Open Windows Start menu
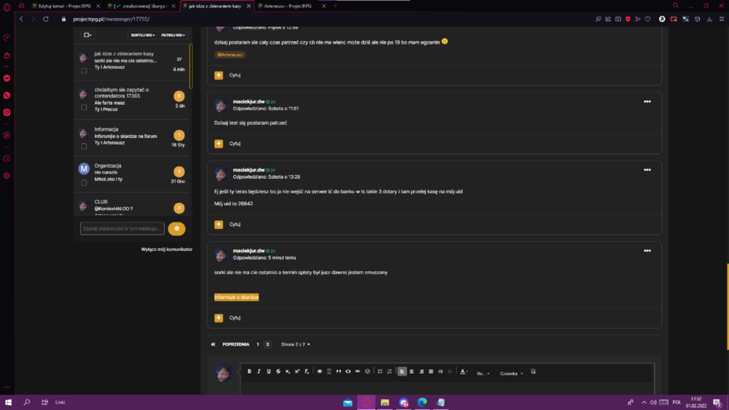 click(8, 402)
